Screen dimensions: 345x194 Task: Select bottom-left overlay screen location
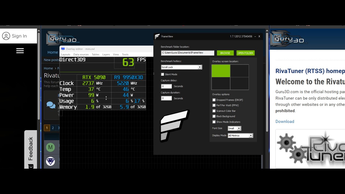pos(221,84)
